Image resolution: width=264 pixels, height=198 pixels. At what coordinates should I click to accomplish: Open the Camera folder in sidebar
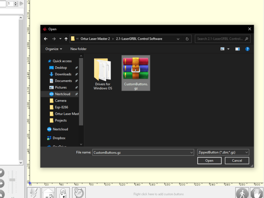[58, 101]
